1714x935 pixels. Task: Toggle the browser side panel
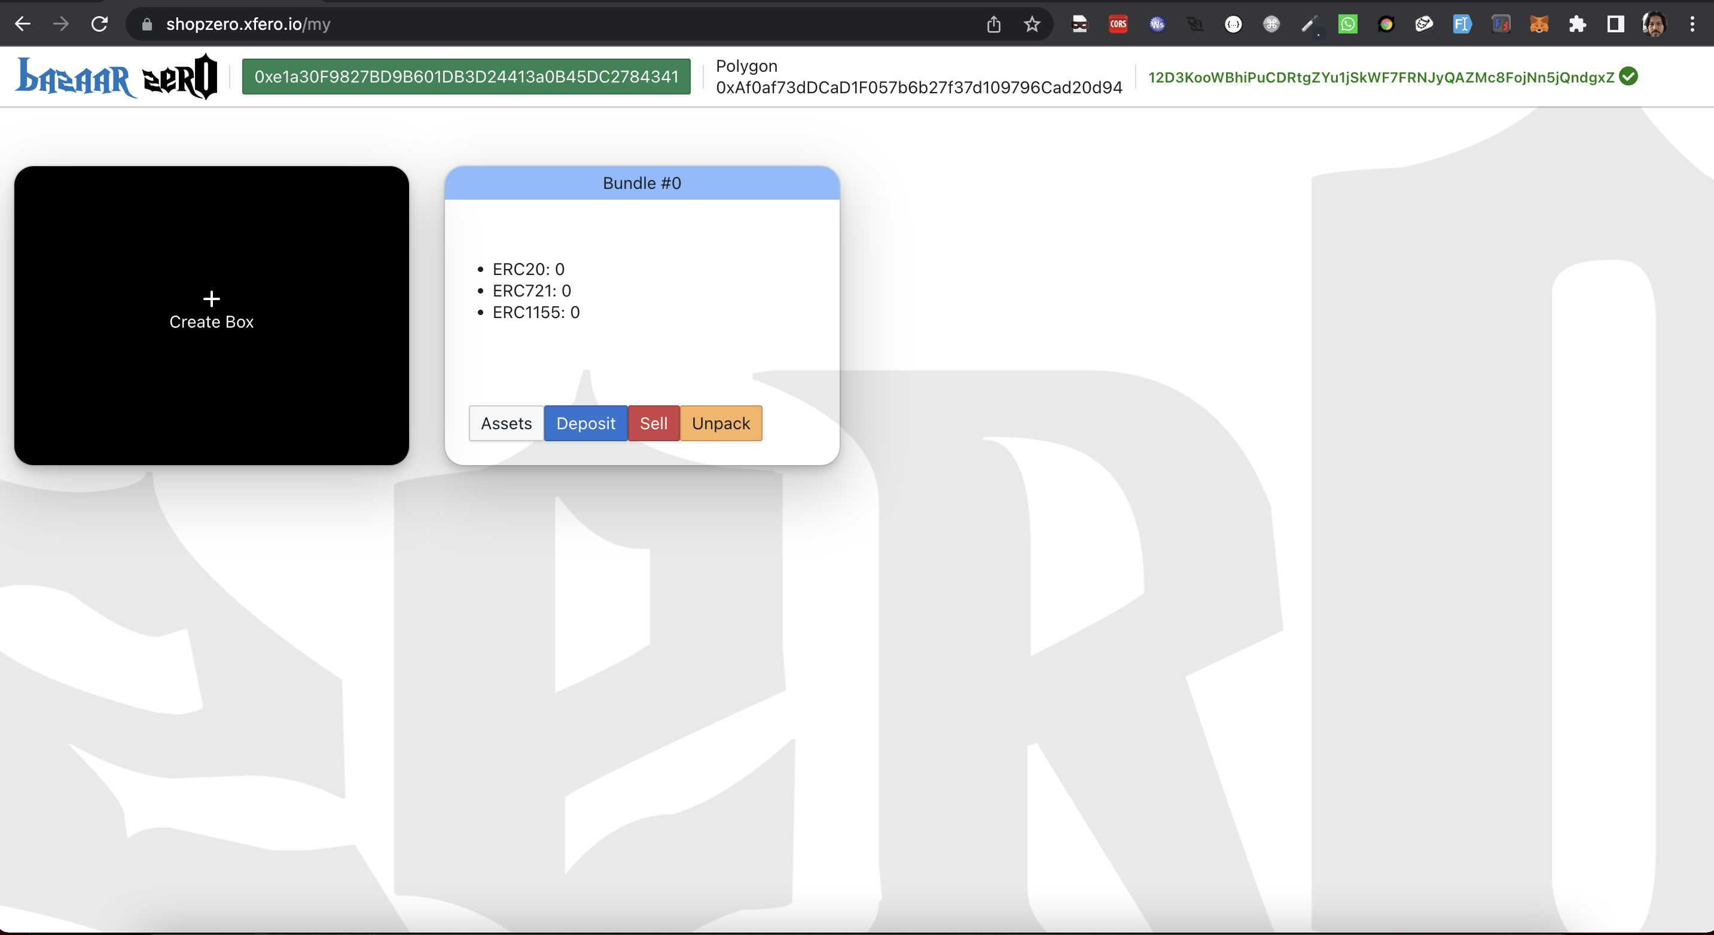click(1615, 25)
